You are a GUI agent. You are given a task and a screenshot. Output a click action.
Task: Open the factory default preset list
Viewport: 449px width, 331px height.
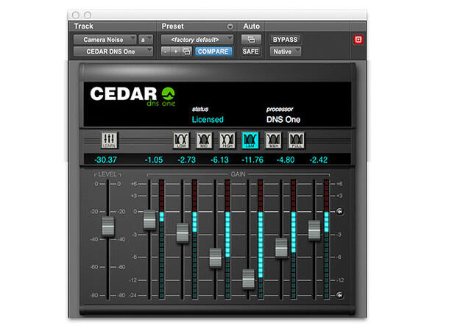(197, 40)
